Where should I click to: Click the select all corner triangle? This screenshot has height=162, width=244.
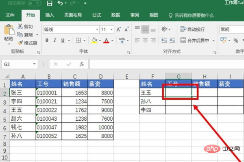tap(7, 76)
